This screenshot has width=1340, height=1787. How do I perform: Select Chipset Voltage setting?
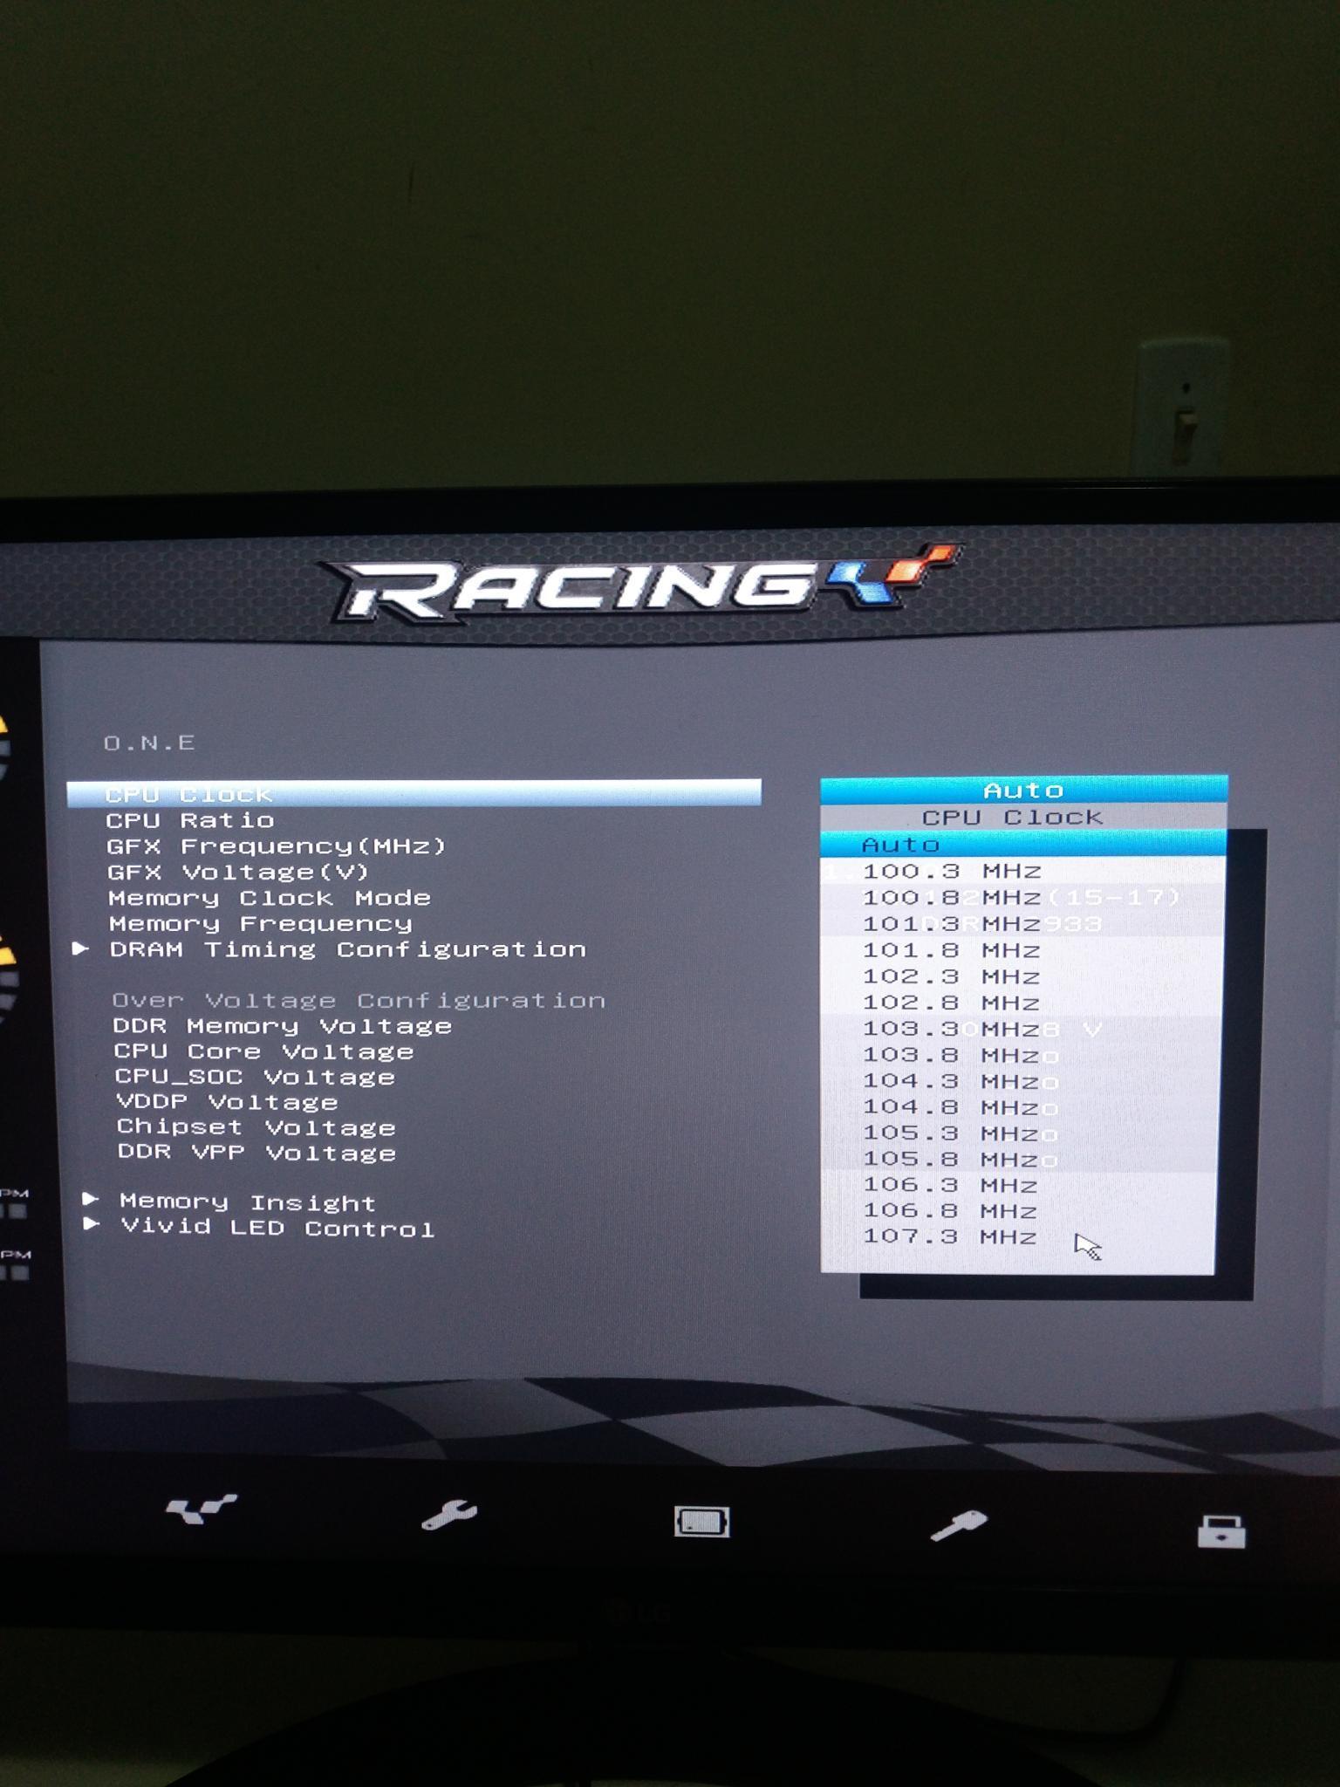coord(256,1127)
